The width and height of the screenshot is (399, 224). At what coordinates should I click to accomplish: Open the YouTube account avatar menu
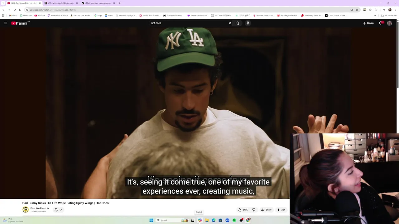(x=389, y=23)
